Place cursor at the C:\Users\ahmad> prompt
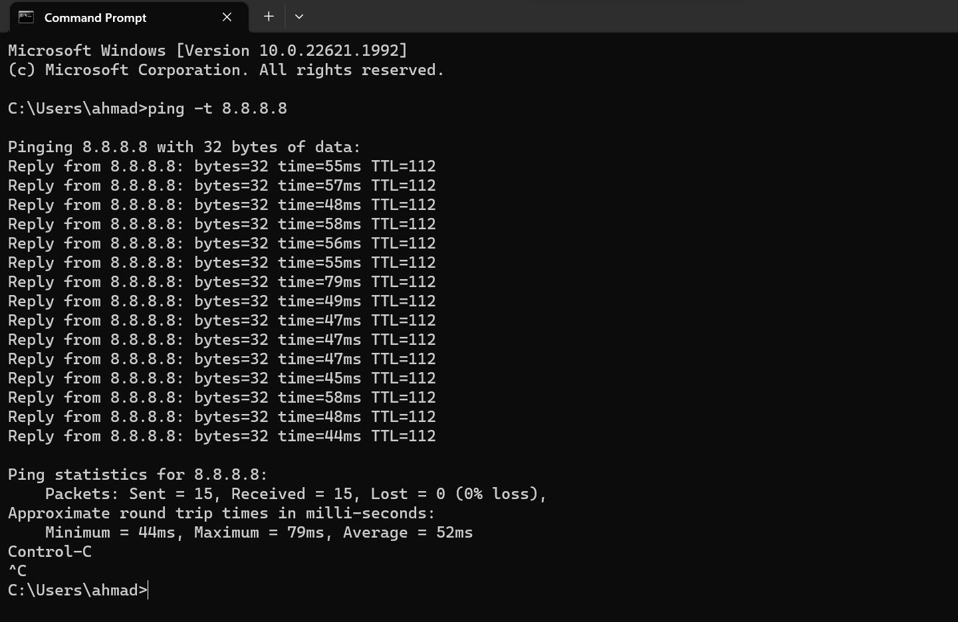 [x=76, y=589]
